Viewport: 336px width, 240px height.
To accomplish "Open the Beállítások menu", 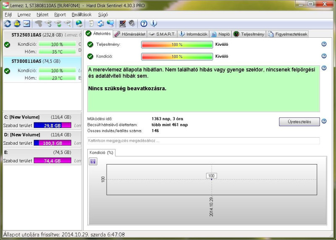I will coord(81,15).
